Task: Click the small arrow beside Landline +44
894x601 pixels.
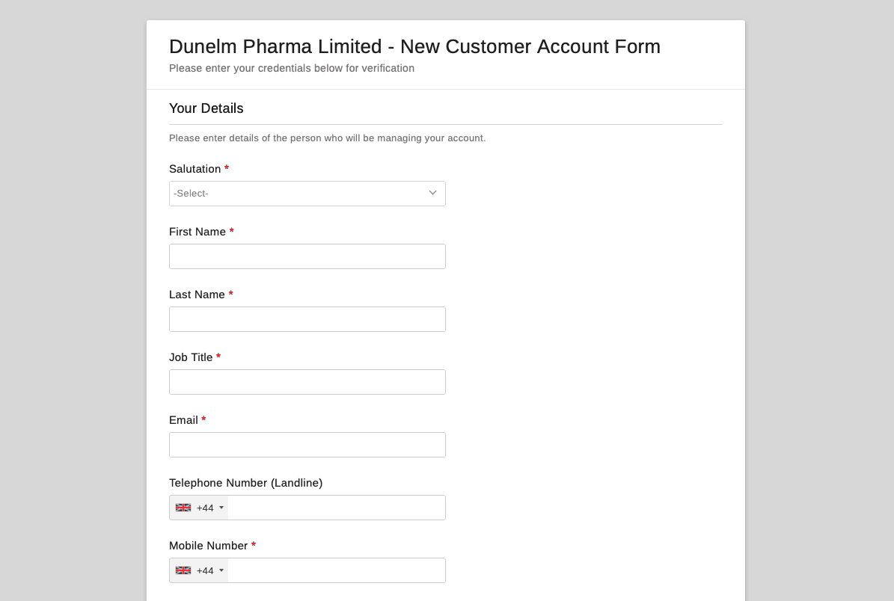Action: 221,508
